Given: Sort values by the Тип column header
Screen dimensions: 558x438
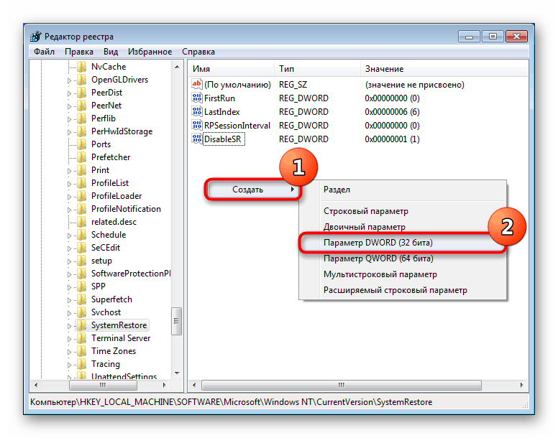Looking at the screenshot, I should click(317, 68).
